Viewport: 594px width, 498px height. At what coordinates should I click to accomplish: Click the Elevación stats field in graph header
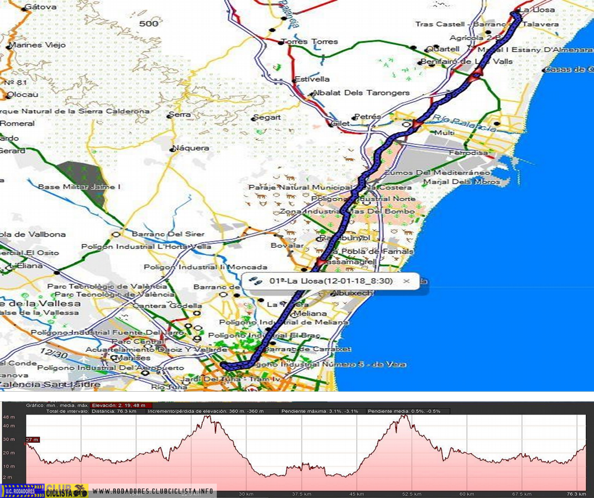pos(121,406)
